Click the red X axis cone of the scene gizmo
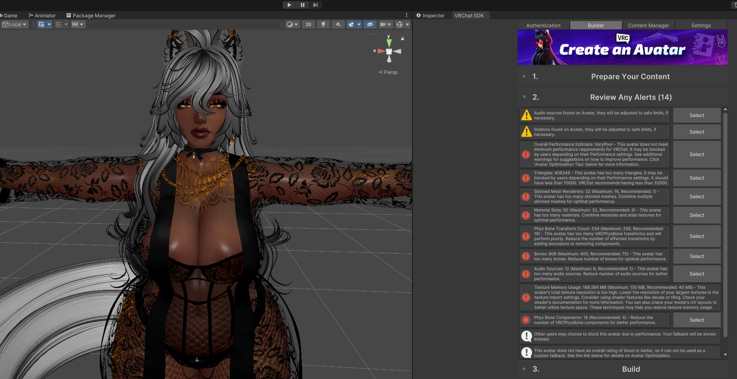 tap(381, 51)
